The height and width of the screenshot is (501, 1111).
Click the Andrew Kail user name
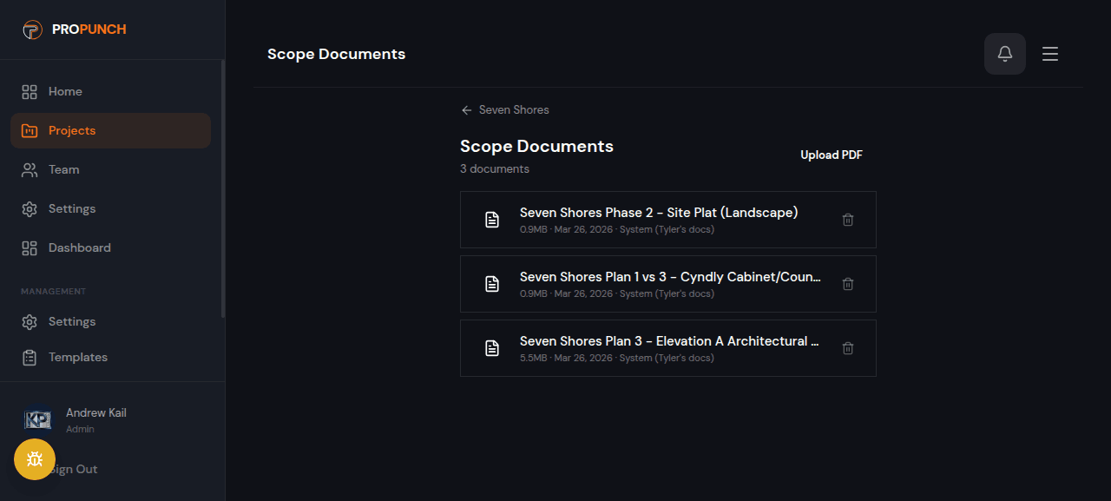[96, 412]
